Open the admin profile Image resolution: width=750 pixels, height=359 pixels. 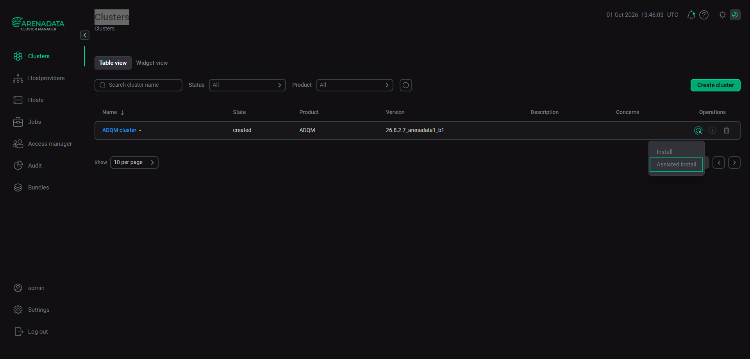29,288
